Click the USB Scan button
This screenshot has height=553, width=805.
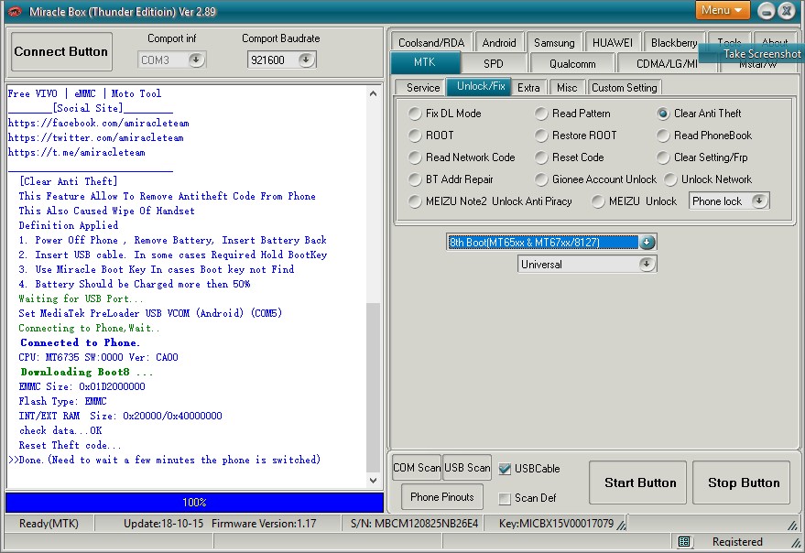[467, 468]
